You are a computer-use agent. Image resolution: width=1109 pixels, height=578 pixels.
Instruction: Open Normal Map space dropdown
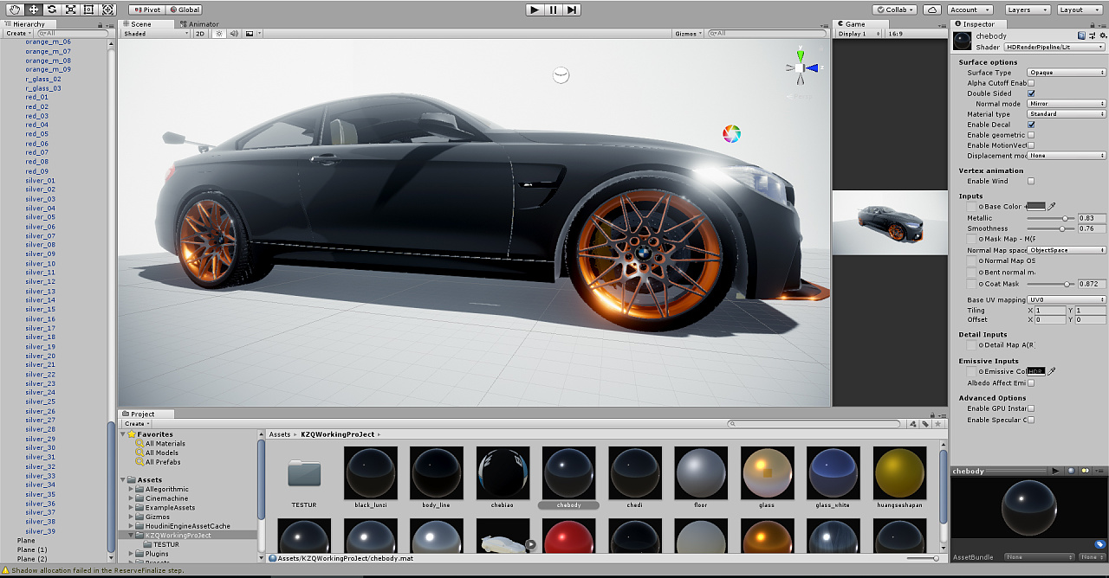click(1067, 250)
